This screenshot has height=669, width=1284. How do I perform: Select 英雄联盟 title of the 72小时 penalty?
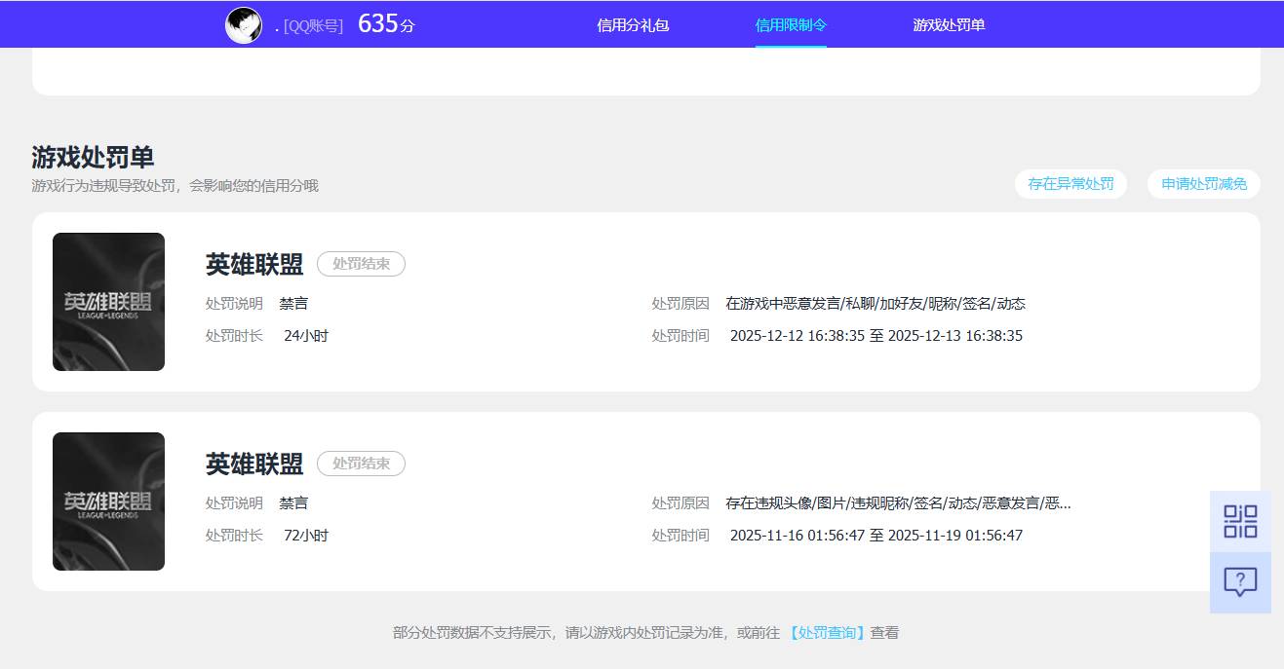coord(254,464)
